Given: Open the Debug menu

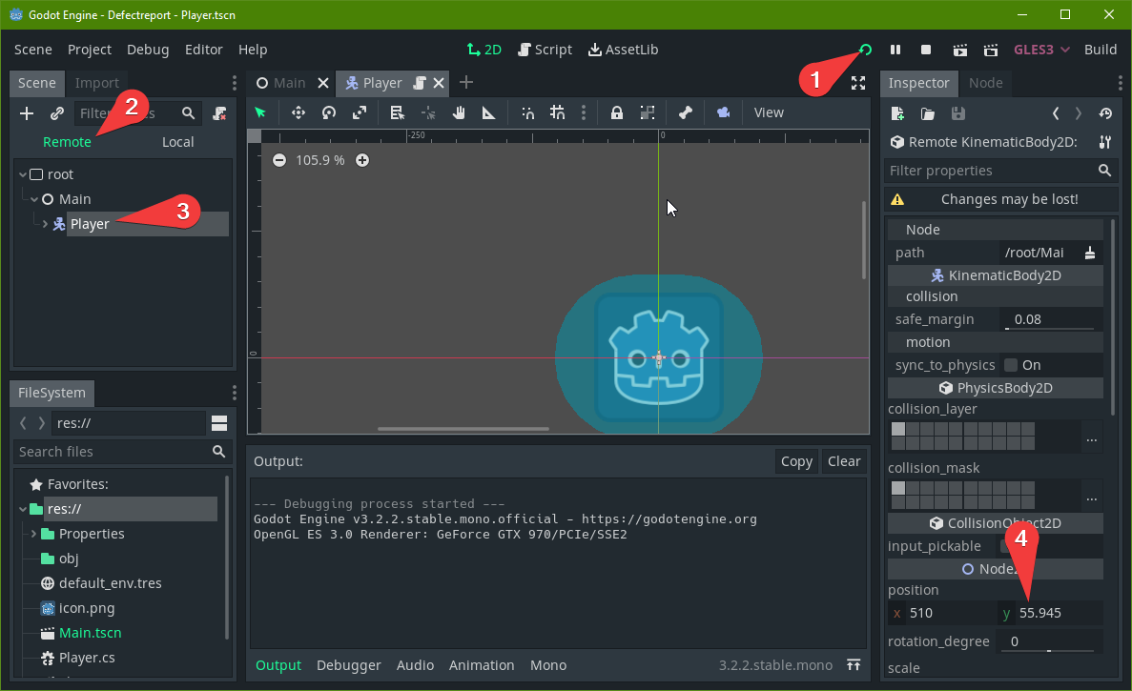Looking at the screenshot, I should (x=148, y=49).
